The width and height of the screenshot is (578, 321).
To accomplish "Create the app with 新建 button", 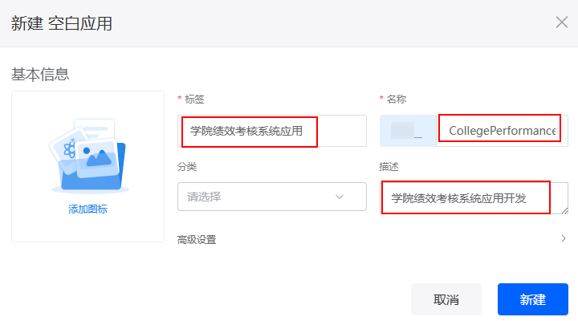I will click(x=533, y=299).
